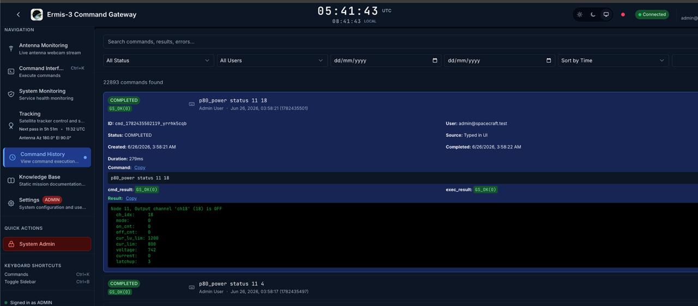The height and width of the screenshot is (306, 698).
Task: Expand the All Users dropdown
Action: point(272,60)
